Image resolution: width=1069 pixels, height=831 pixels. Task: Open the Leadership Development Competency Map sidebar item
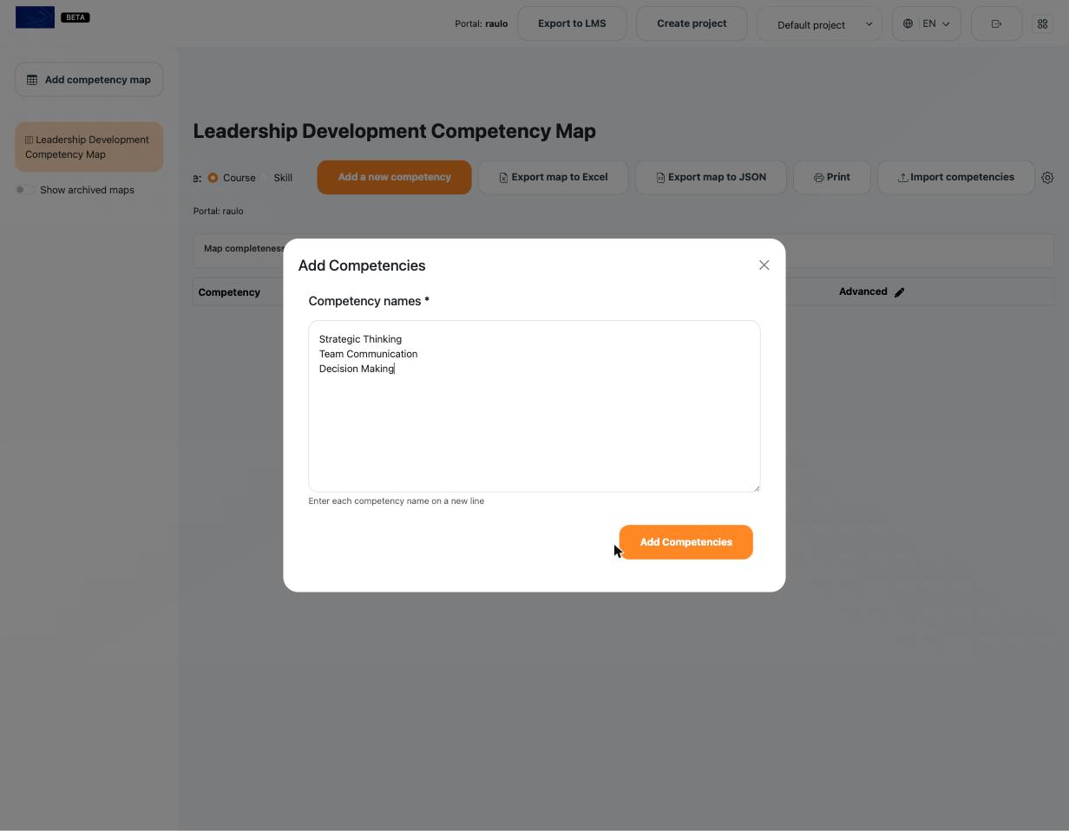pyautogui.click(x=89, y=147)
